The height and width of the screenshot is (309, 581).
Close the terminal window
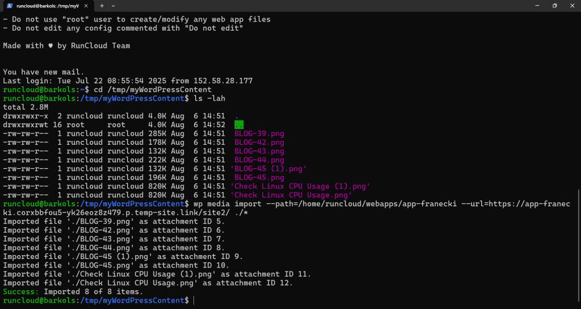pos(572,6)
